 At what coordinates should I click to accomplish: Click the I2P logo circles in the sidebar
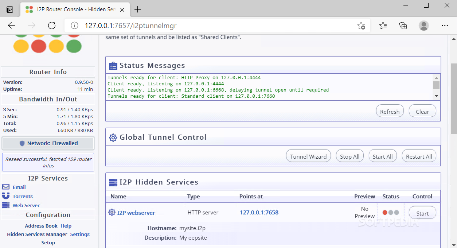pyautogui.click(x=47, y=43)
